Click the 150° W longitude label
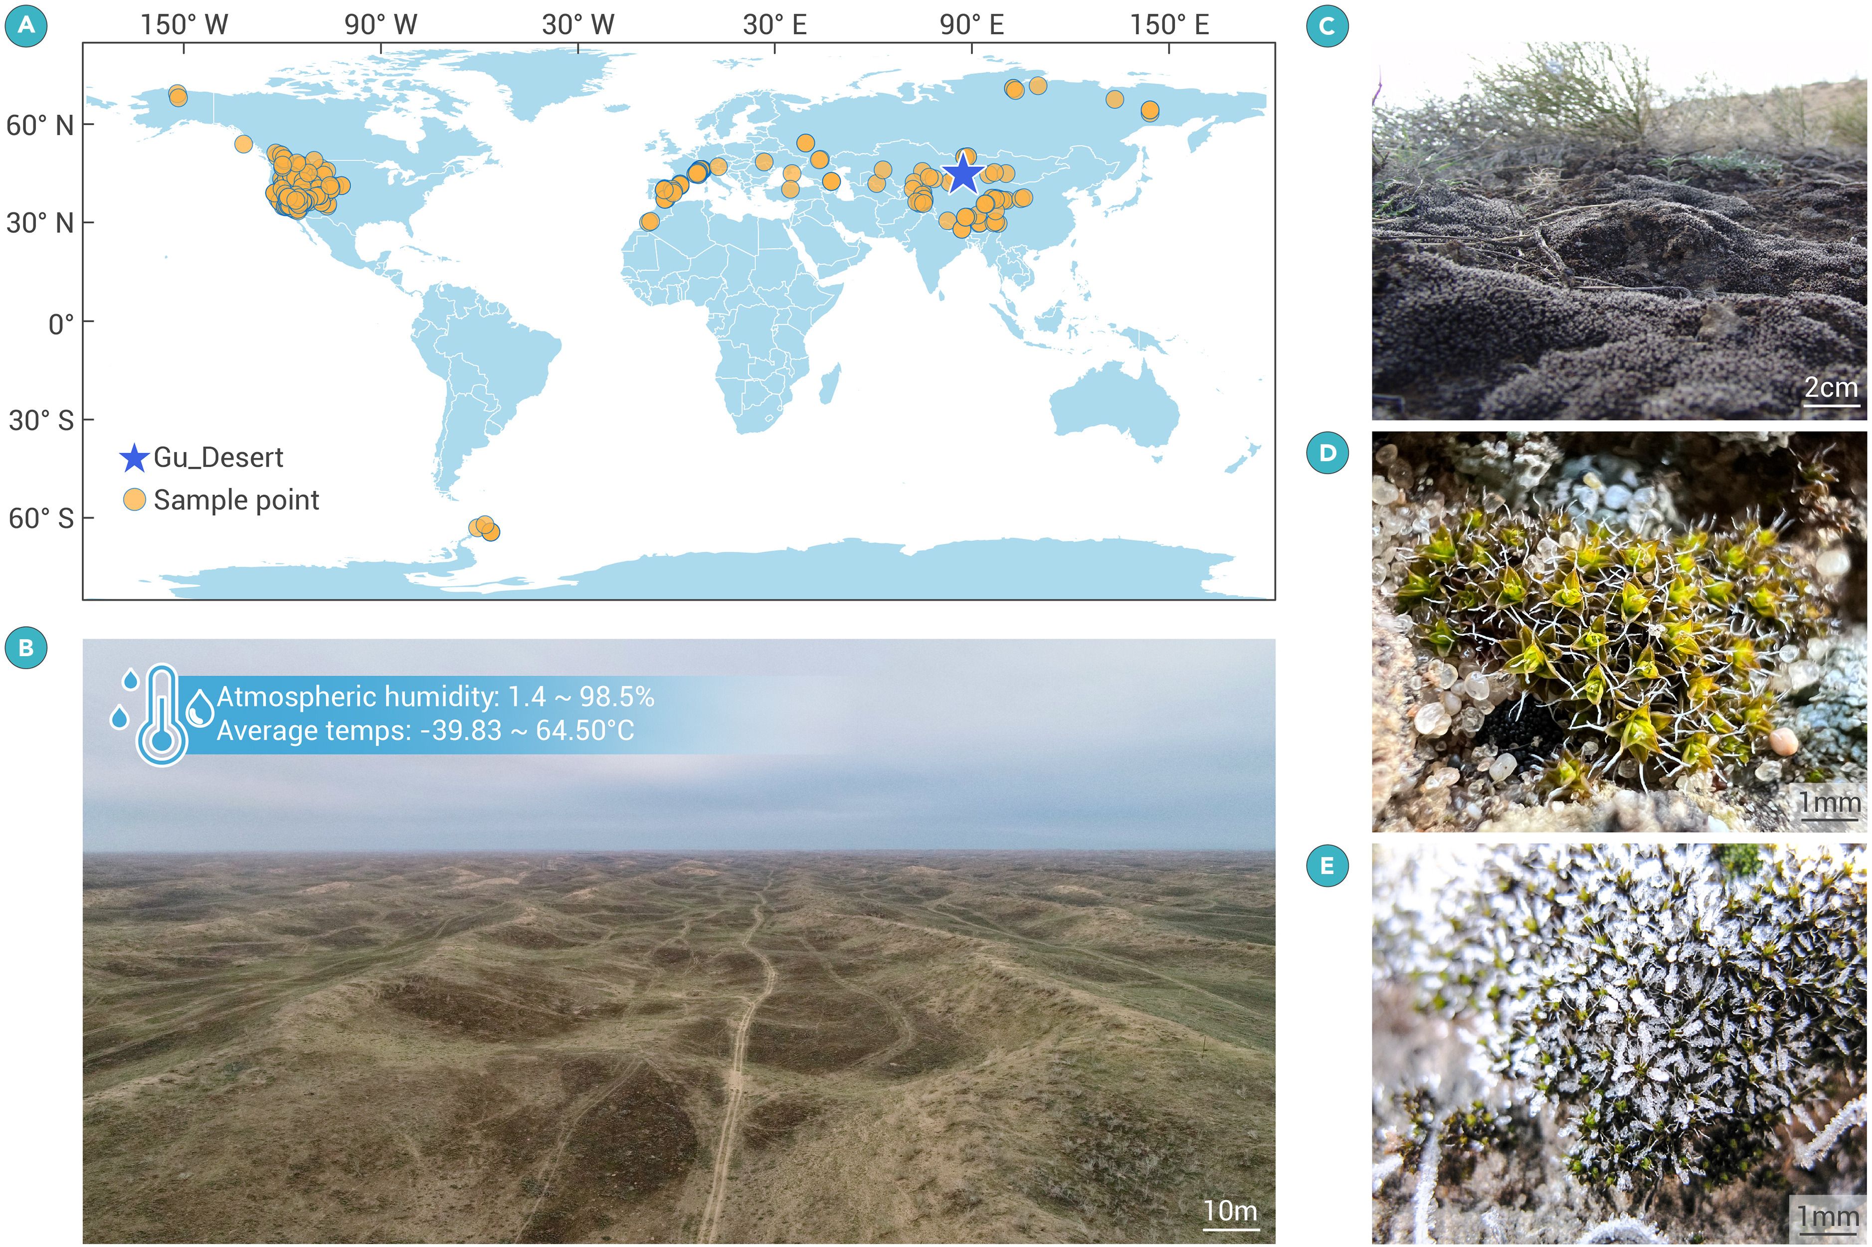 pyautogui.click(x=184, y=24)
